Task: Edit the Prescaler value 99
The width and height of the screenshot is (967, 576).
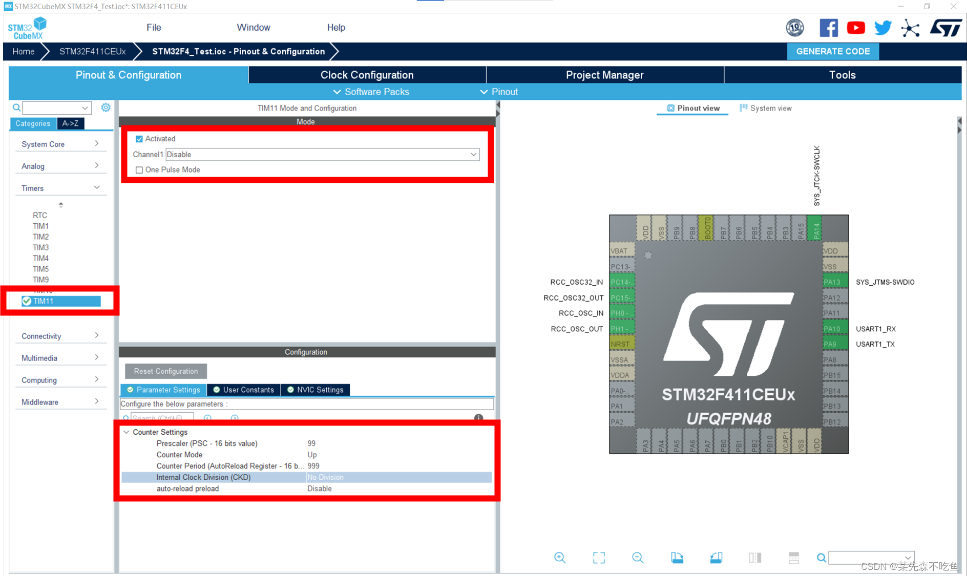Action: pyautogui.click(x=311, y=443)
